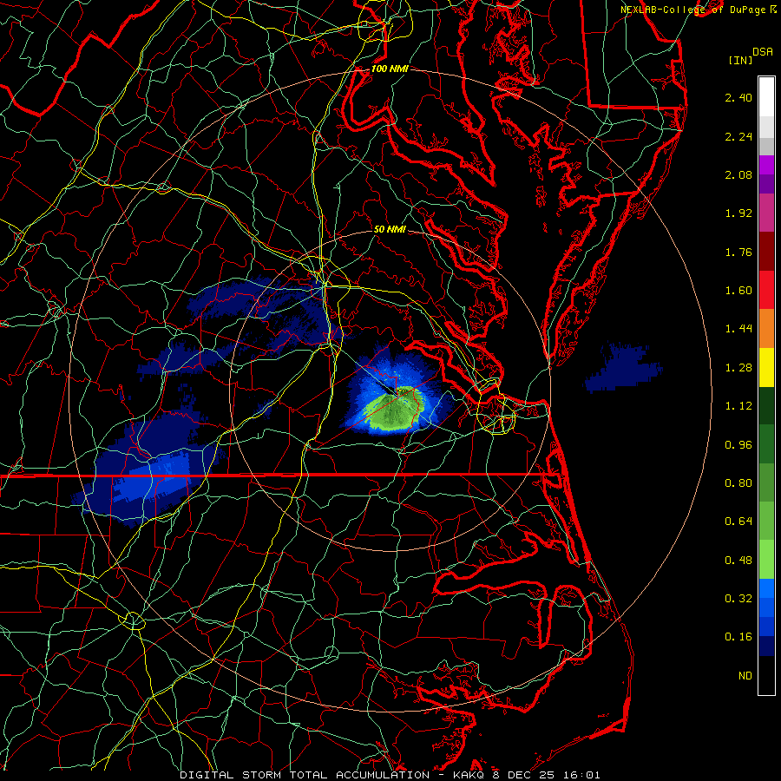
Task: Click the 2.24 legend label
Action: (738, 136)
